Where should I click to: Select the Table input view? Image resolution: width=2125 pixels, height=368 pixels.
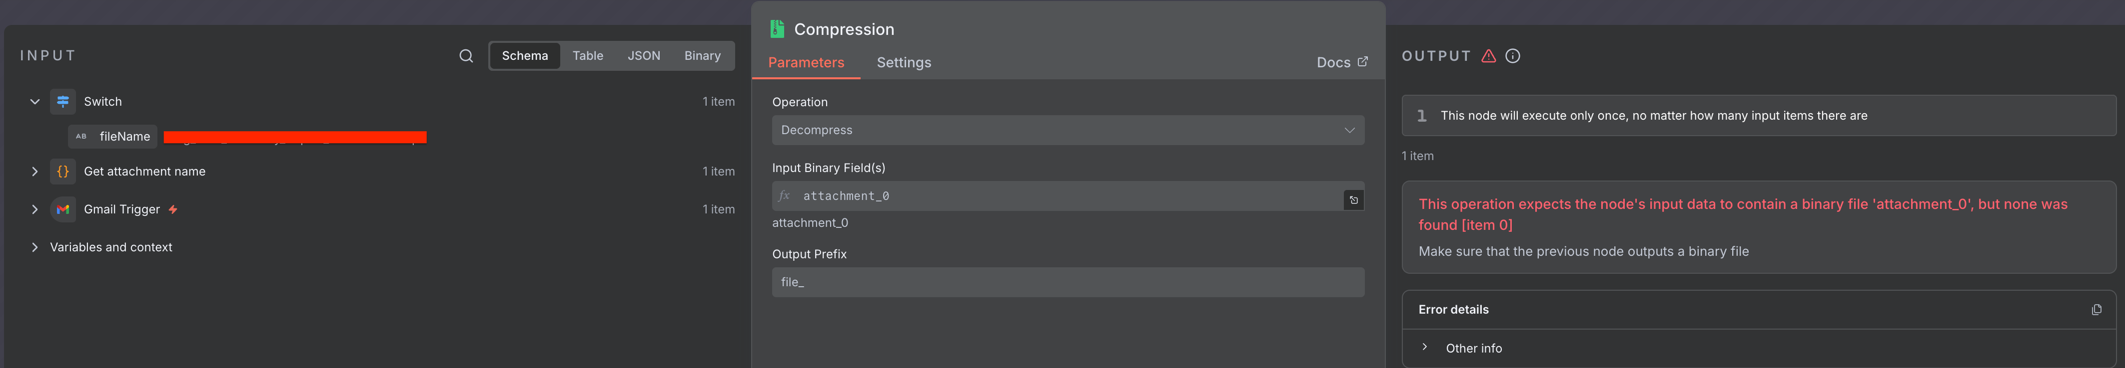tap(587, 56)
